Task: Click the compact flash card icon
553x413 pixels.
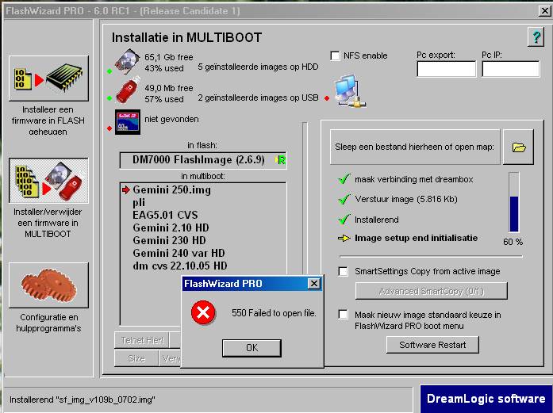Action: (x=128, y=122)
